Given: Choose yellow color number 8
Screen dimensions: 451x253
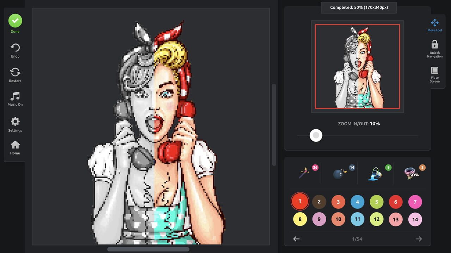Looking at the screenshot, I should (300, 219).
